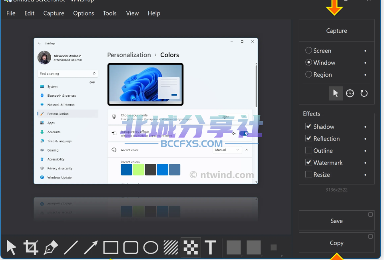Pick the second gray color swatch

click(x=253, y=247)
